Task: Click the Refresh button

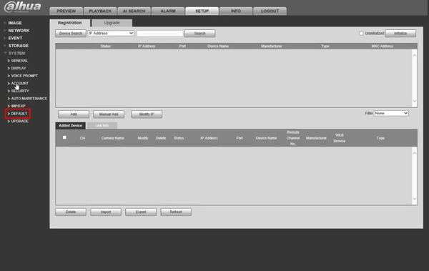Action: click(x=176, y=212)
